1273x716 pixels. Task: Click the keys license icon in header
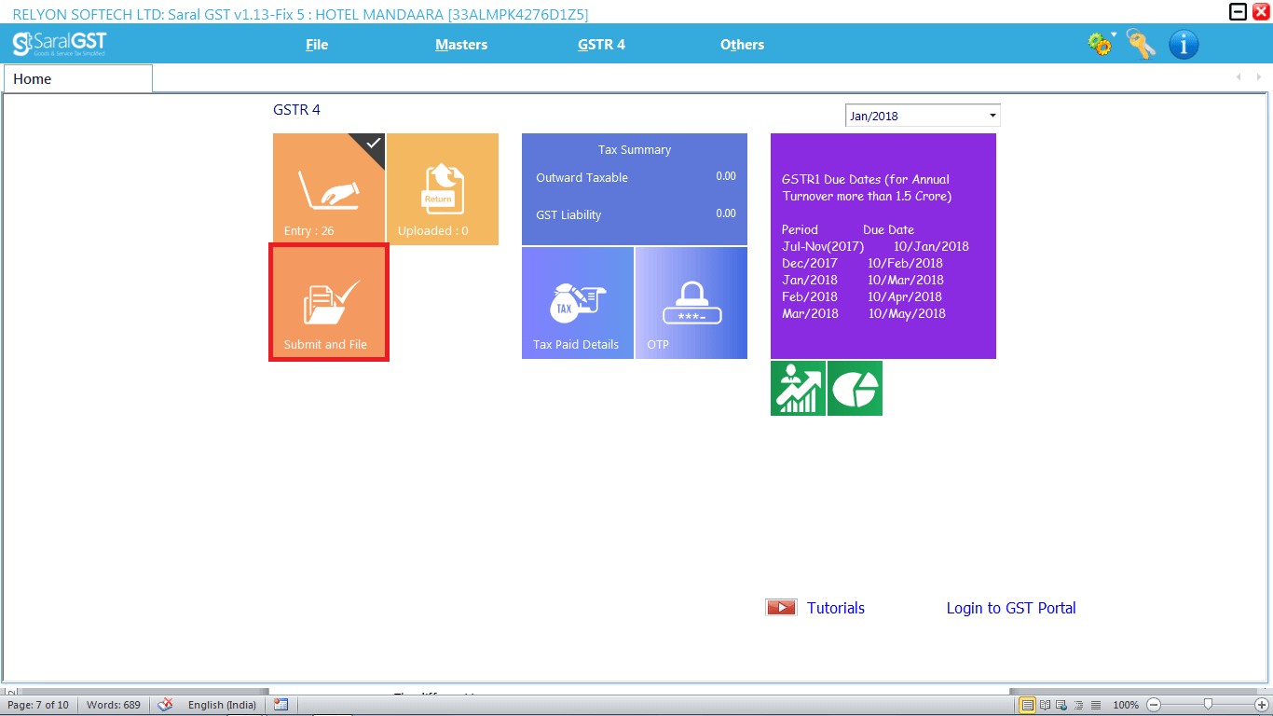tap(1141, 44)
